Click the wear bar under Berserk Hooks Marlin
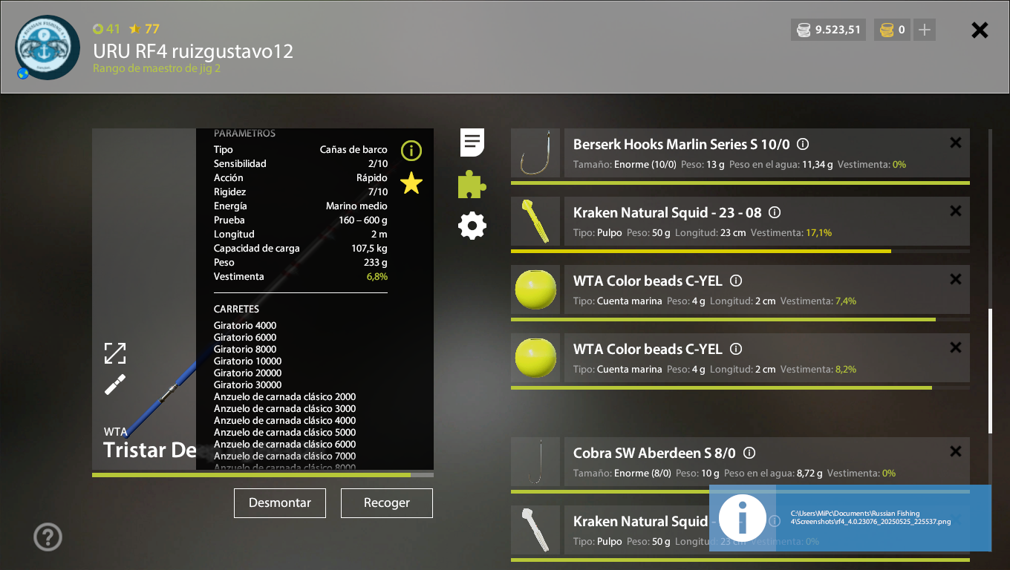Viewport: 1010px width, 570px height. (x=740, y=183)
